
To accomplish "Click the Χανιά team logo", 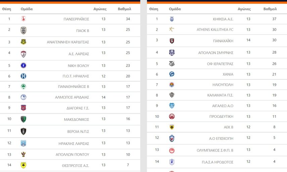I will [x=172, y=74].
